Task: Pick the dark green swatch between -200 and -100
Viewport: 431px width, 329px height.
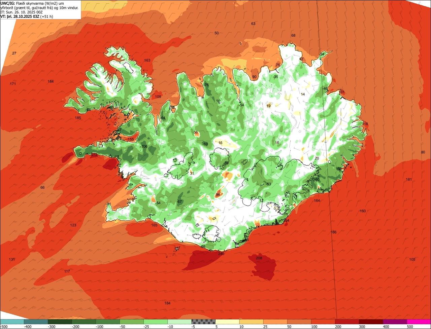Action: (x=84, y=322)
